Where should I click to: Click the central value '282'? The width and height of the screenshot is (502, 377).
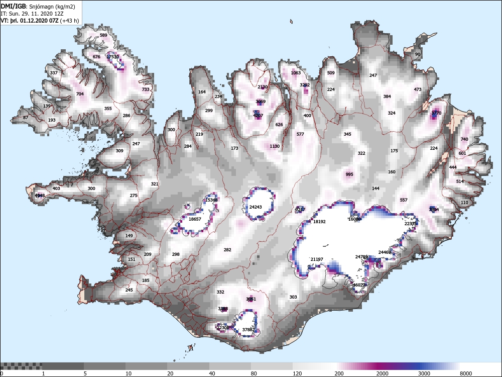pos(227,250)
